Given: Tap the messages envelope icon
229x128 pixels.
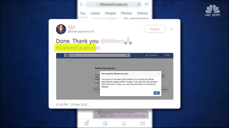Looking at the screenshot, I should point(143,123).
